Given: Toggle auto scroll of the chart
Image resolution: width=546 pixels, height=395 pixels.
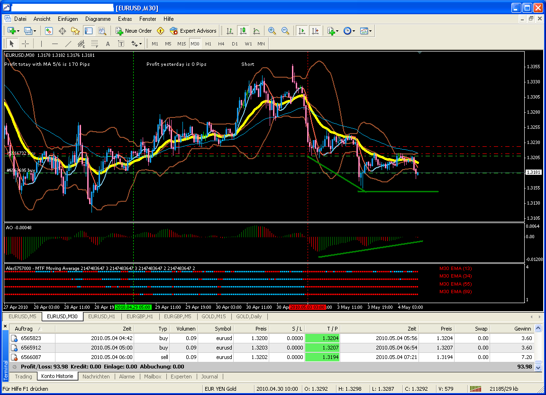Looking at the screenshot, I should click(302, 31).
